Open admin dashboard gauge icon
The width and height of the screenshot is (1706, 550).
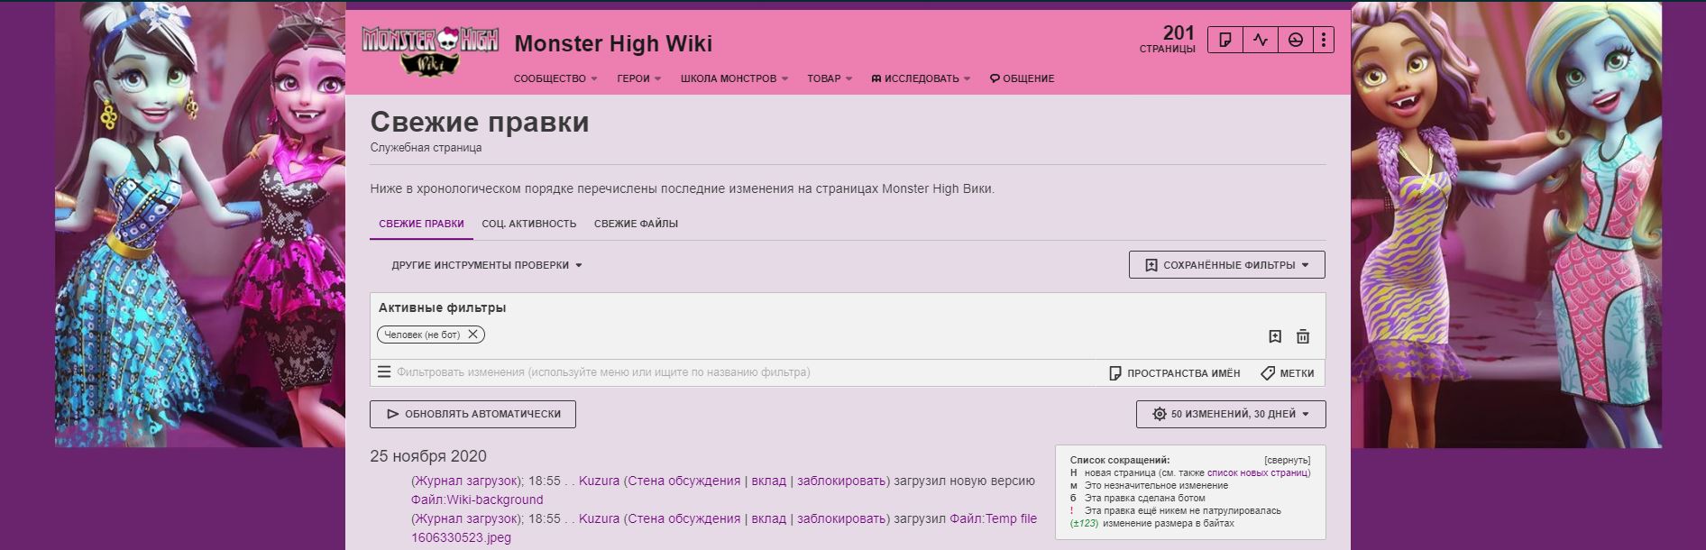pos(1296,40)
